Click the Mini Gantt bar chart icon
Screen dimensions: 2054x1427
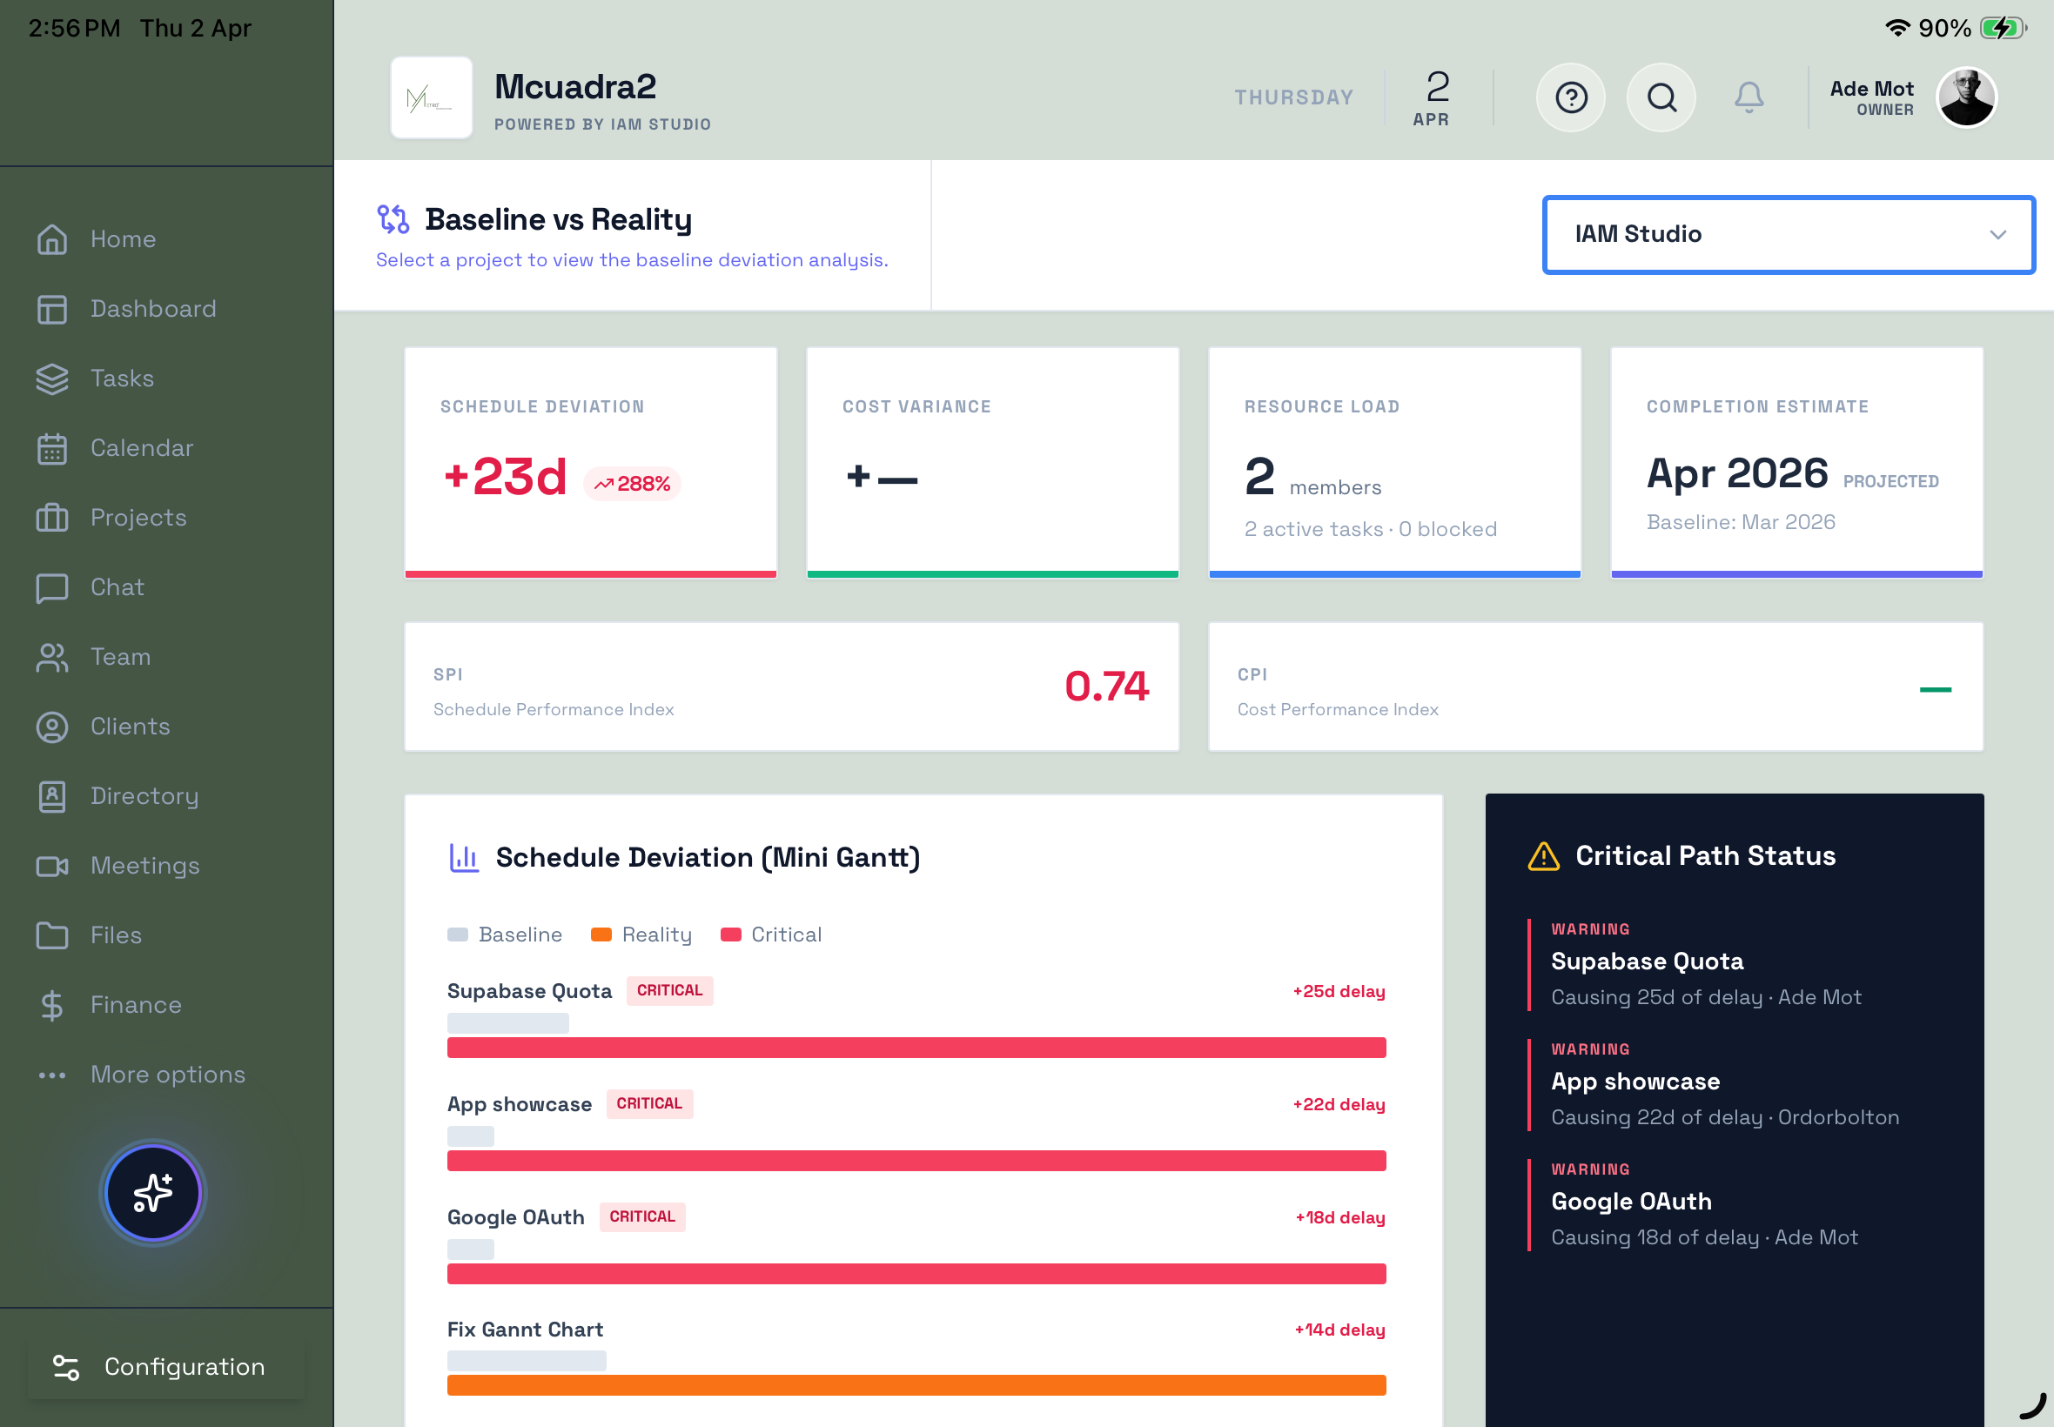point(463,857)
